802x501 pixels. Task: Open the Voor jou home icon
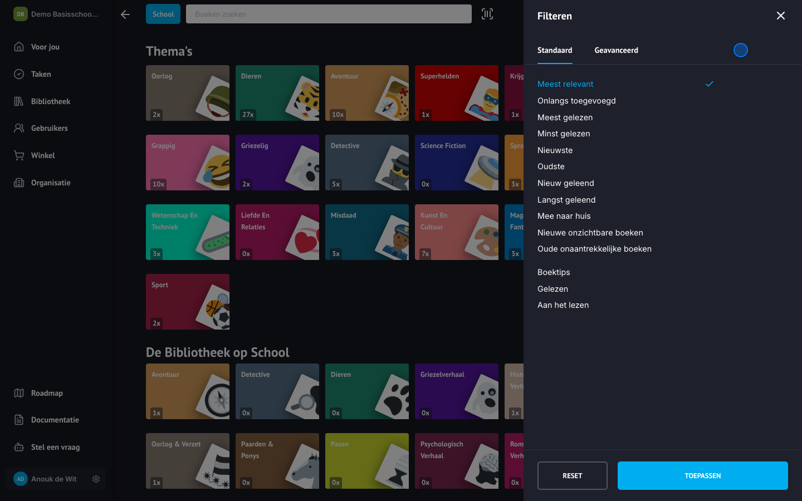pyautogui.click(x=19, y=47)
